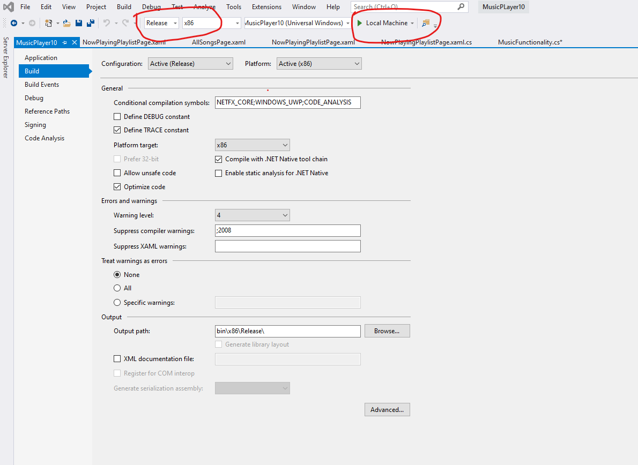The width and height of the screenshot is (638, 465).
Task: Enable static analysis for .NET Native
Action: pos(219,173)
